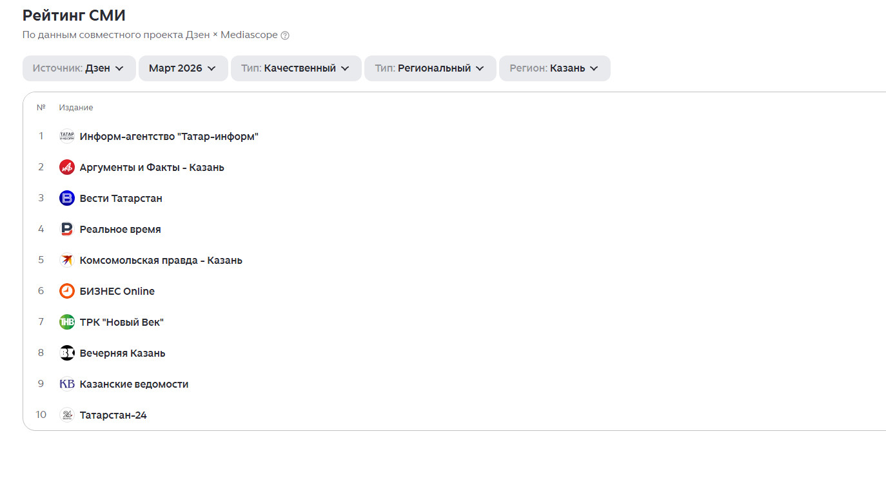Click the Вести Татарстан blue logo icon
This screenshot has width=886, height=498.
[67, 198]
